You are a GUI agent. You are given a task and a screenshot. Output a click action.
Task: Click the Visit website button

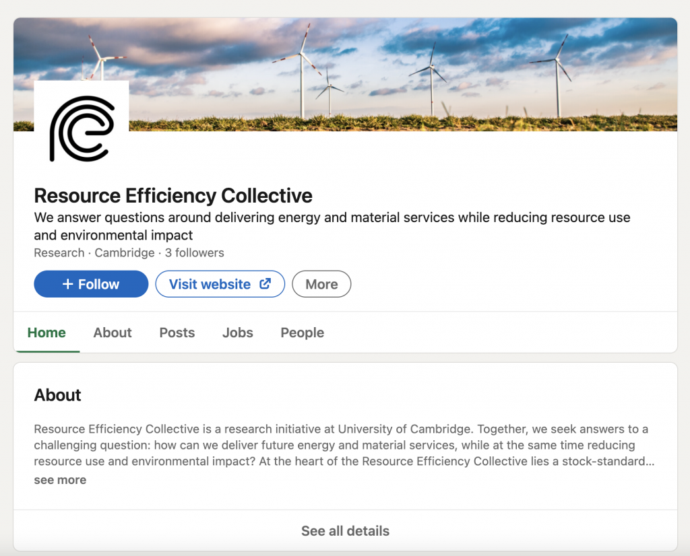point(220,284)
